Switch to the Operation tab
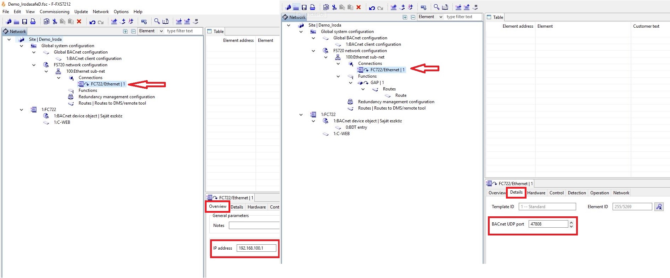 tap(599, 193)
